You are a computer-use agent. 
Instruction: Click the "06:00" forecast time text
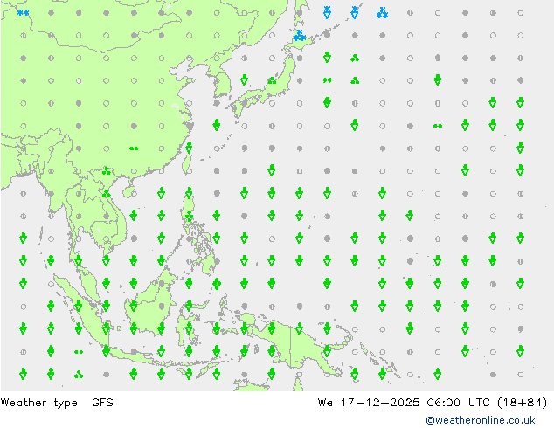pyautogui.click(x=443, y=402)
